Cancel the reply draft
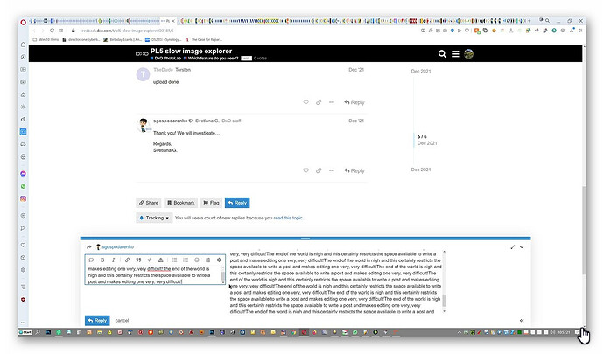 click(x=122, y=320)
